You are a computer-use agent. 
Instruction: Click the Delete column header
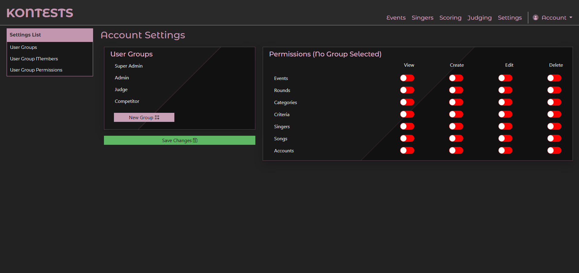point(556,65)
